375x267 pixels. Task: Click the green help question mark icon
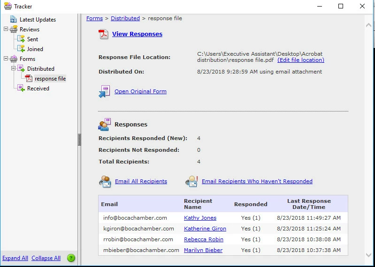click(x=71, y=258)
